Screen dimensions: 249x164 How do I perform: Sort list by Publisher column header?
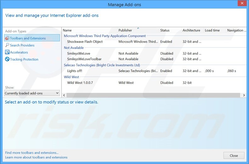[125, 30]
